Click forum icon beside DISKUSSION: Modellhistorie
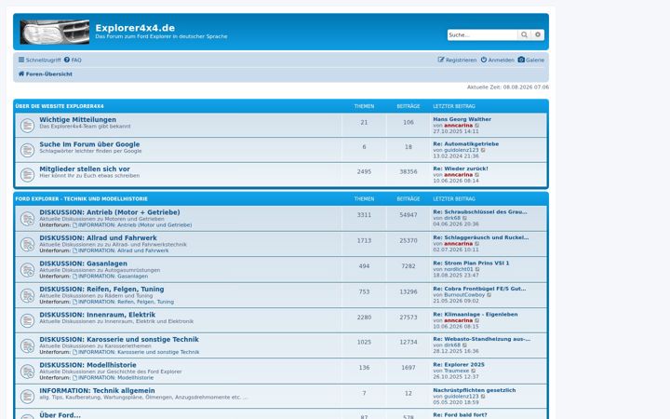 coord(27,372)
